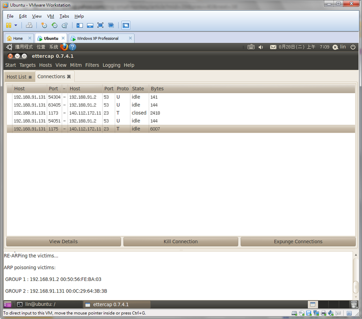This screenshot has height=319, width=362.
Task: Open the trash icon in bottom panel
Action: [354, 304]
